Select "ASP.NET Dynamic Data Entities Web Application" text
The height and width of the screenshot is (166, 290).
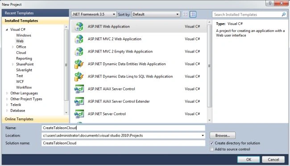[x=127, y=64]
